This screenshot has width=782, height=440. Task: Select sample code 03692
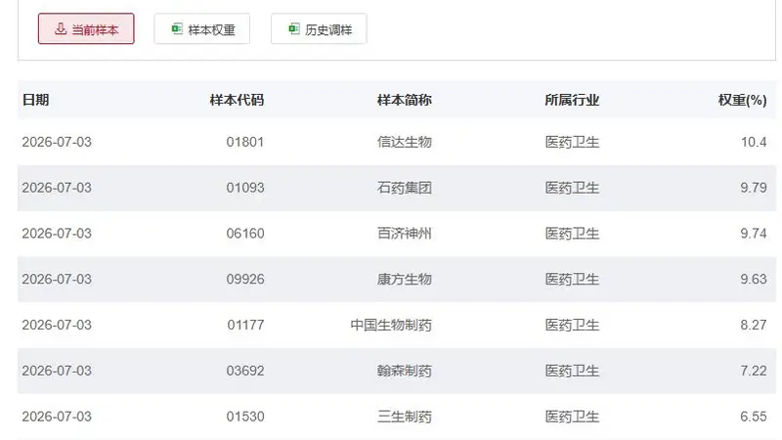(245, 372)
